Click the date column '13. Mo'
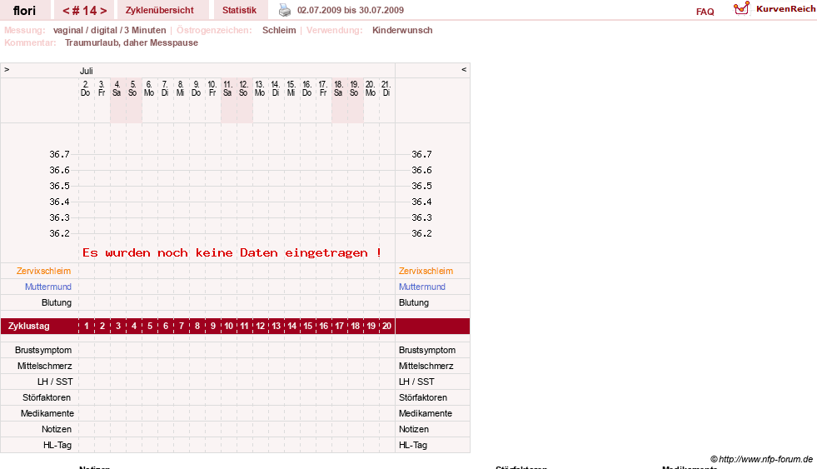The width and height of the screenshot is (817, 469). 260,88
